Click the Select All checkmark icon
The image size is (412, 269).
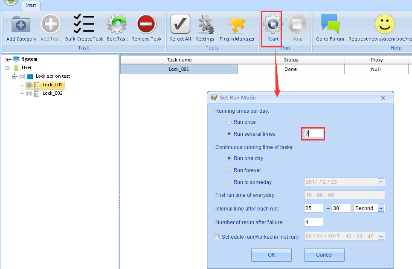pyautogui.click(x=180, y=24)
